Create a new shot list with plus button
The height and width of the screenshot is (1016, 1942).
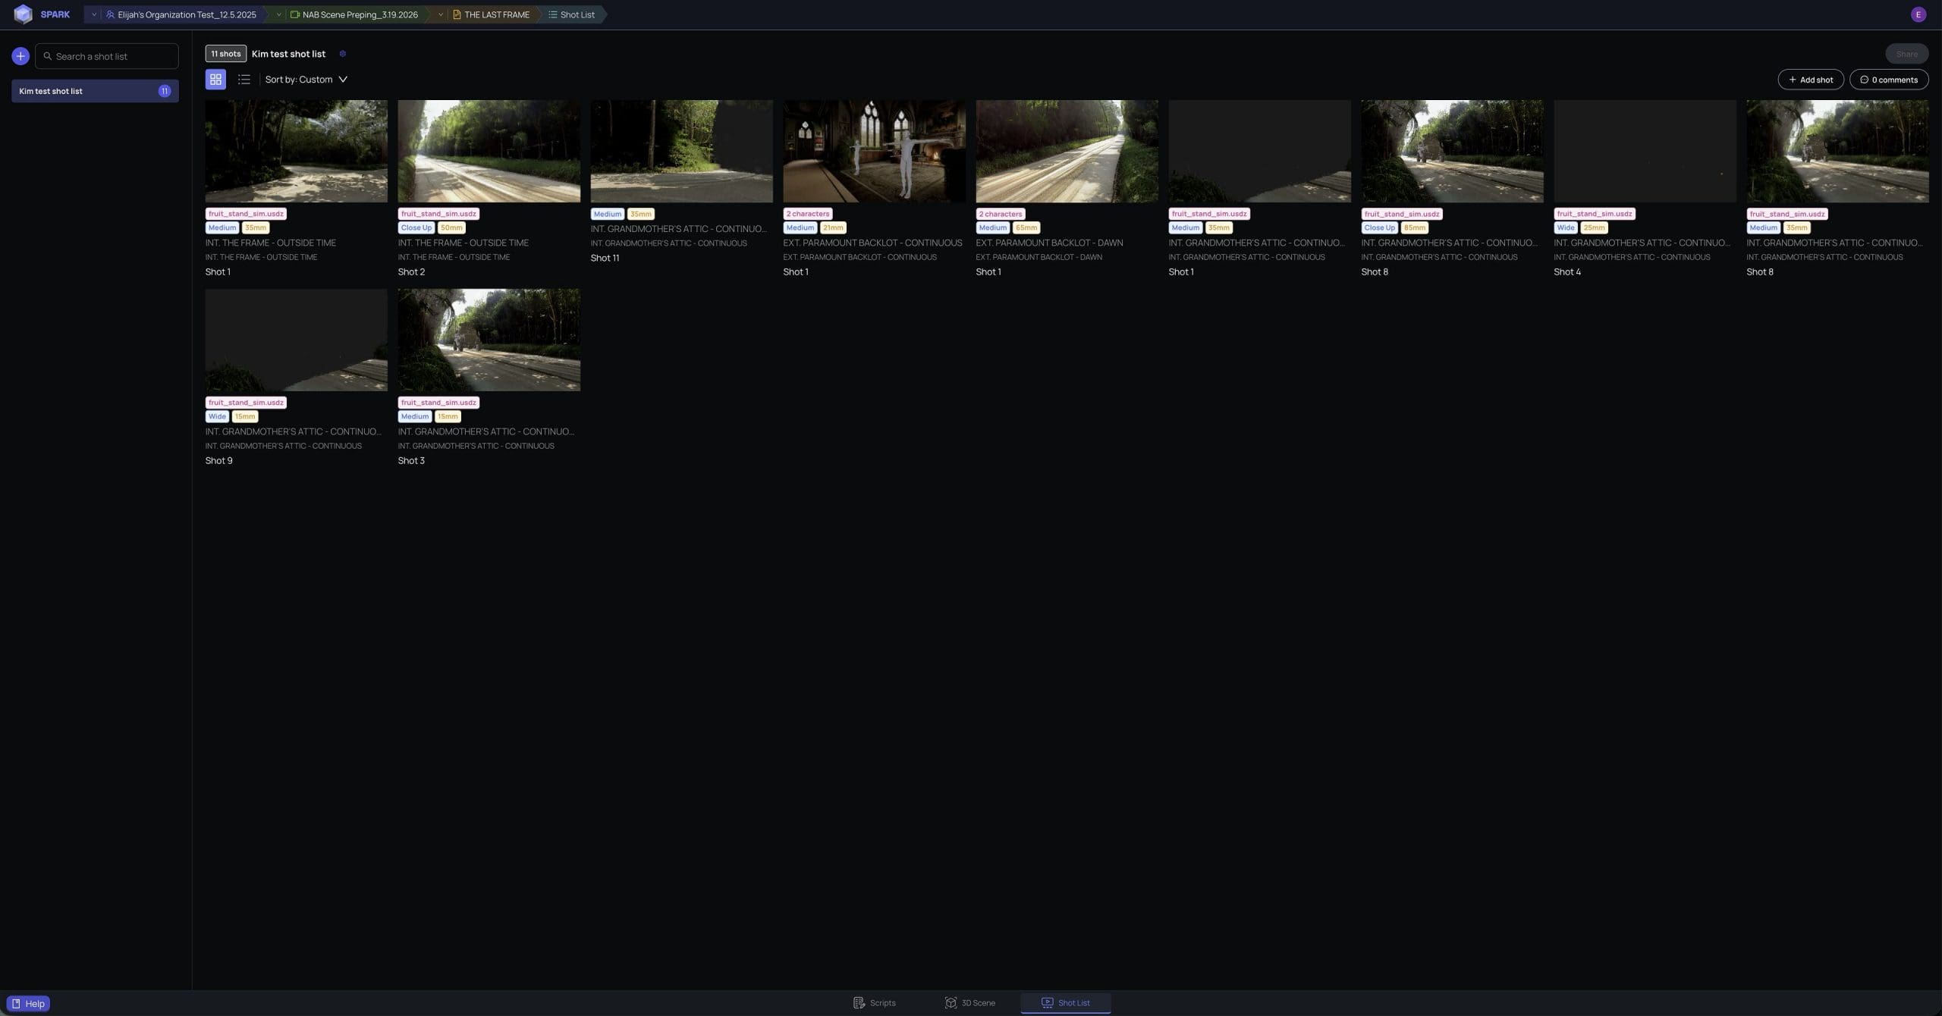(x=20, y=55)
